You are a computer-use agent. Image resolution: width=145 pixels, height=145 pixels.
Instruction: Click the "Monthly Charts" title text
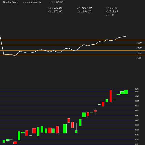(11, 2)
